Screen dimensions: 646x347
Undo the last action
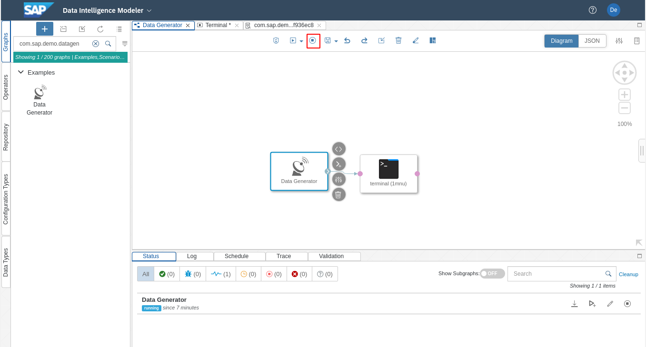347,41
